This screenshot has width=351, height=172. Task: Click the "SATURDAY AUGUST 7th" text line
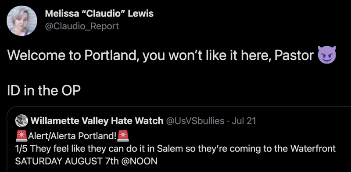67,162
